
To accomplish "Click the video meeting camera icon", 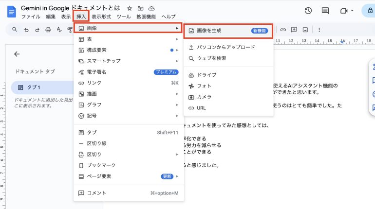I will click(344, 11).
